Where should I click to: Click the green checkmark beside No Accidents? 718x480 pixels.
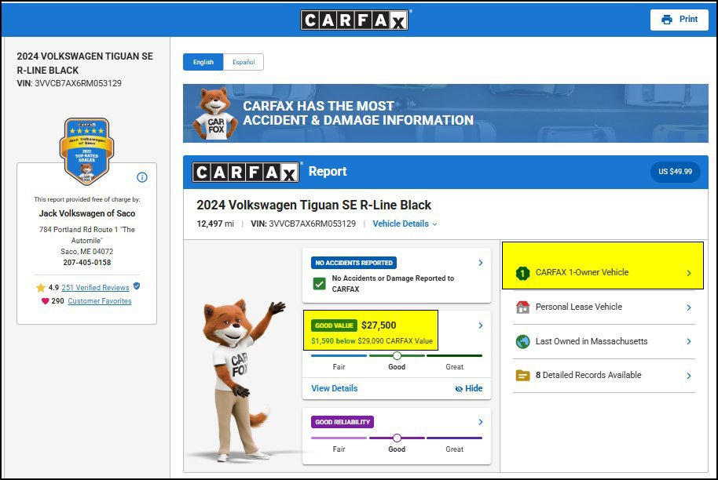(319, 284)
